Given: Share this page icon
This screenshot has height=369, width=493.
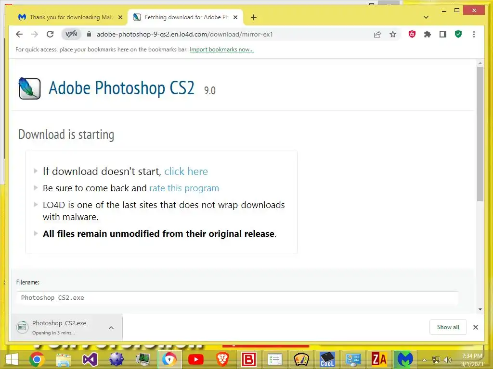Looking at the screenshot, I should [x=377, y=34].
